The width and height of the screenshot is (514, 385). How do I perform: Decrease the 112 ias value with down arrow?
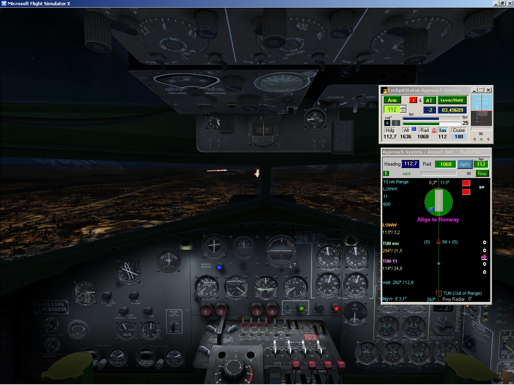403,111
